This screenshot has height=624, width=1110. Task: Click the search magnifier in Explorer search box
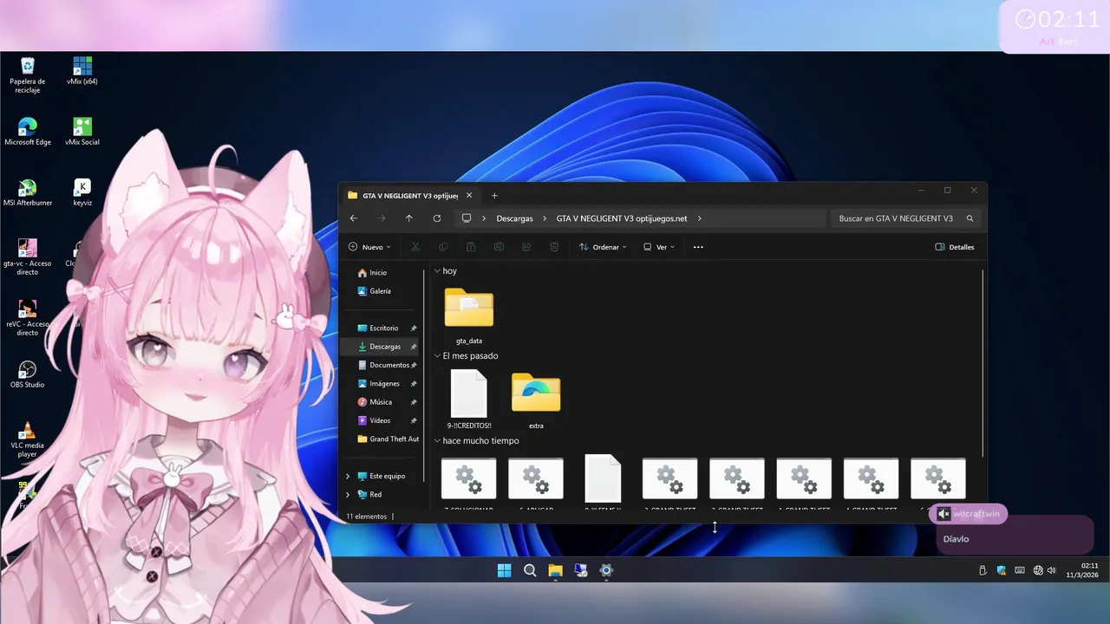(x=970, y=218)
